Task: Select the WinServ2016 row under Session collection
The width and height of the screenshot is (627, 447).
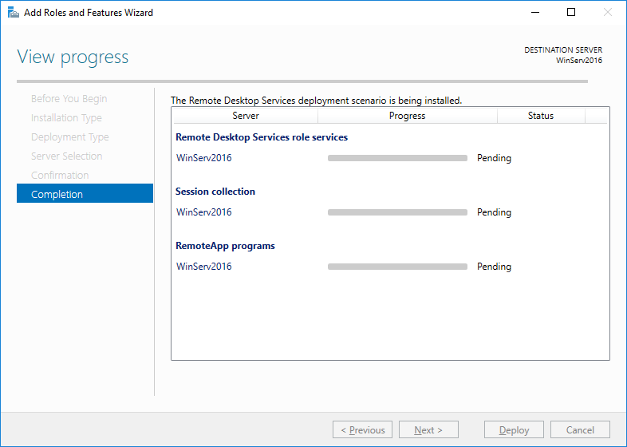Action: tap(204, 212)
